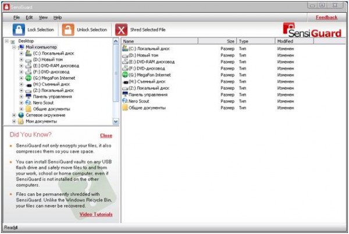The image size is (349, 234).
Task: Click the tree panel scrollbar thumb
Action: [x=116, y=73]
